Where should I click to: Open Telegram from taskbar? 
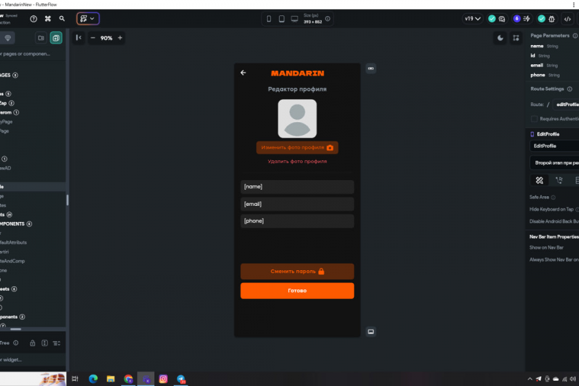[x=181, y=379]
